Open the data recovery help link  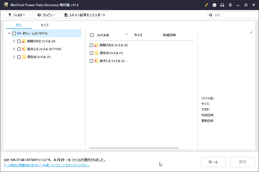tap(47, 165)
